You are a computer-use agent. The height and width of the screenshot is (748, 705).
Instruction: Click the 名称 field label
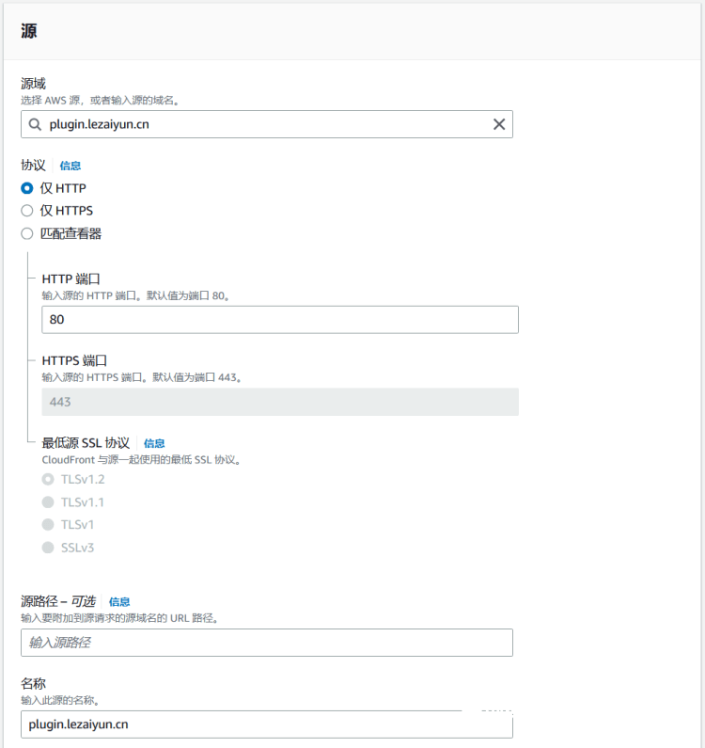[x=34, y=683]
